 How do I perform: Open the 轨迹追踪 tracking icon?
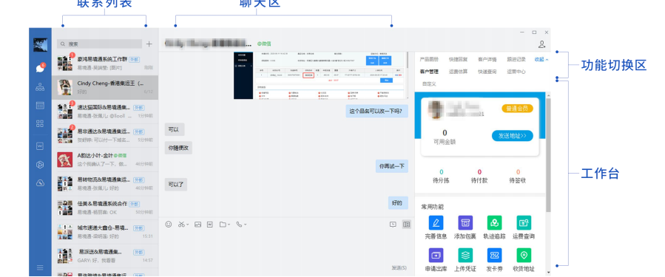pos(494,223)
